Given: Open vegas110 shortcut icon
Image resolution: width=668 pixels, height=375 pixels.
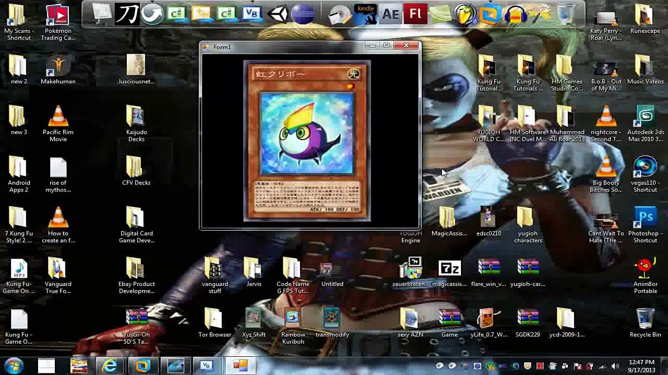Looking at the screenshot, I should [x=646, y=174].
